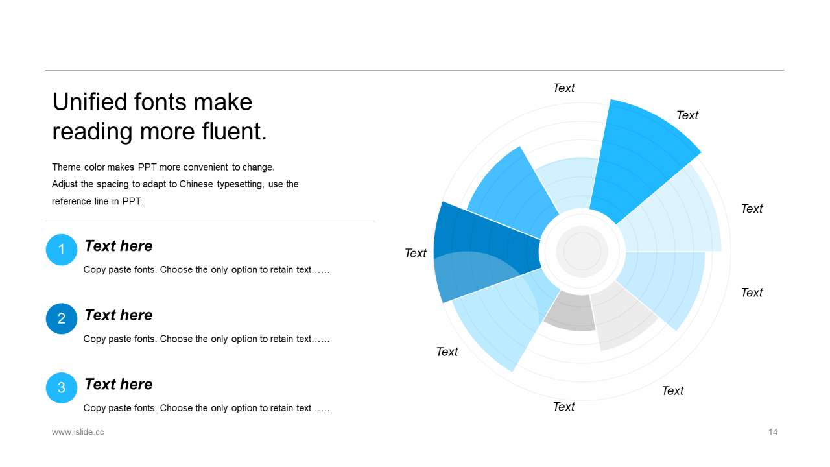Click the page number 14

pyautogui.click(x=773, y=432)
